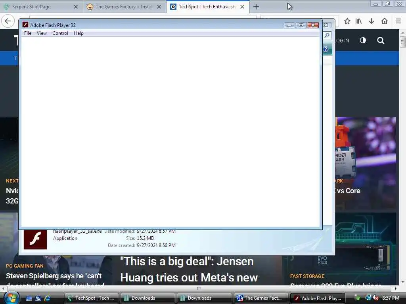The width and height of the screenshot is (406, 304).
Task: Open the Control menu in Flash Player
Action: click(60, 33)
